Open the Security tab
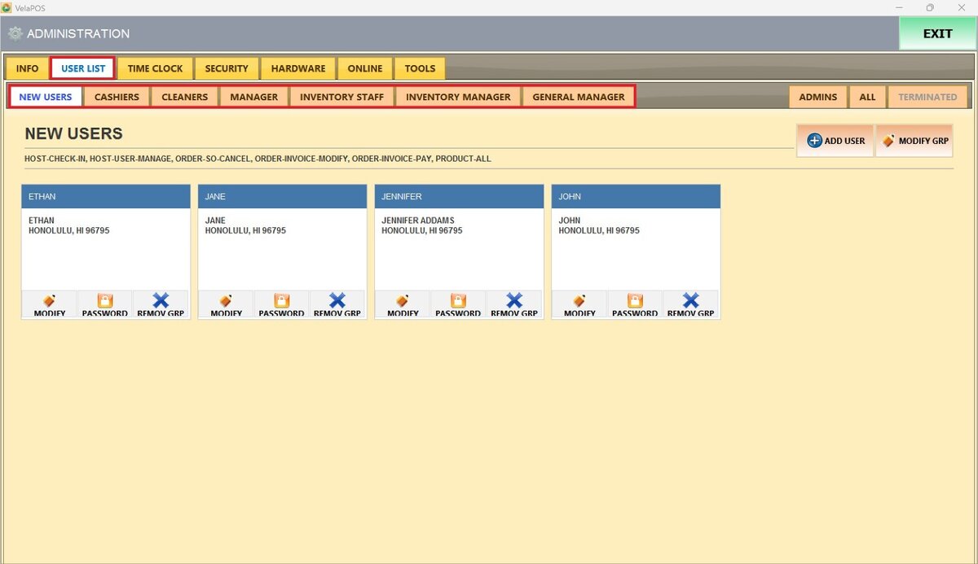978x564 pixels. [227, 68]
